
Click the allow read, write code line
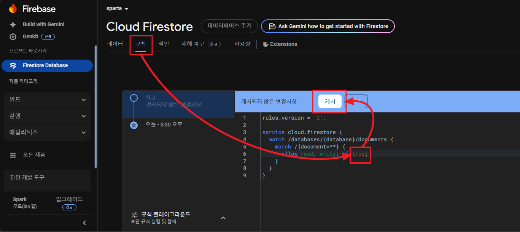tap(324, 154)
